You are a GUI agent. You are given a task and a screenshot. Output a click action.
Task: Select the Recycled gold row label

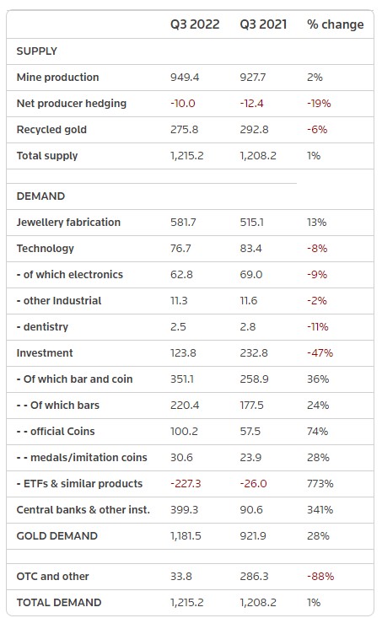point(51,130)
